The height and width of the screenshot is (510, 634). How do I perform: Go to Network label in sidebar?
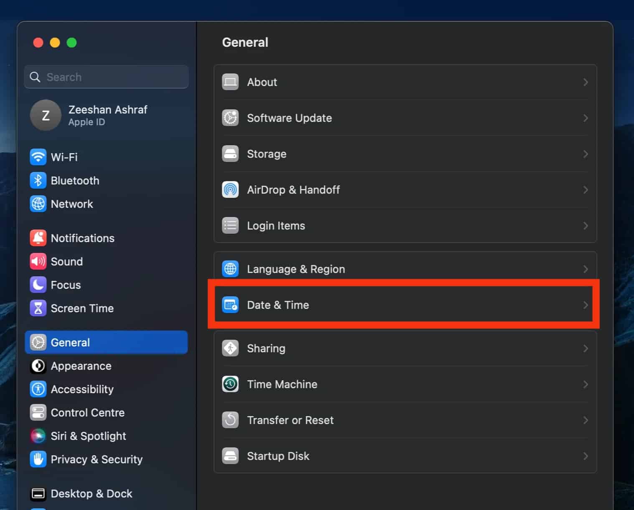pyautogui.click(x=72, y=204)
